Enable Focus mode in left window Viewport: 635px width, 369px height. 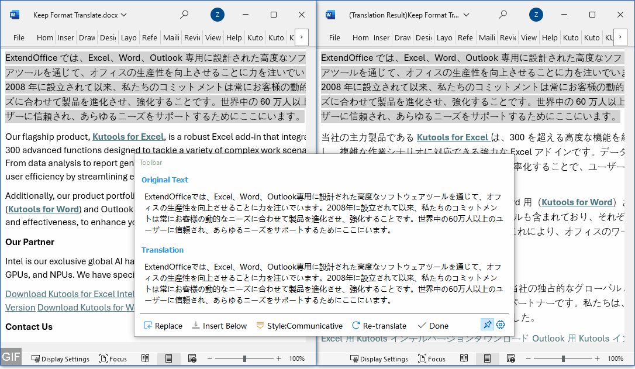tap(113, 359)
